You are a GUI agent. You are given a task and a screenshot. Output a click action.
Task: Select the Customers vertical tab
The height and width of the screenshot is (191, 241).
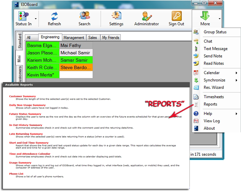[x=20, y=74]
